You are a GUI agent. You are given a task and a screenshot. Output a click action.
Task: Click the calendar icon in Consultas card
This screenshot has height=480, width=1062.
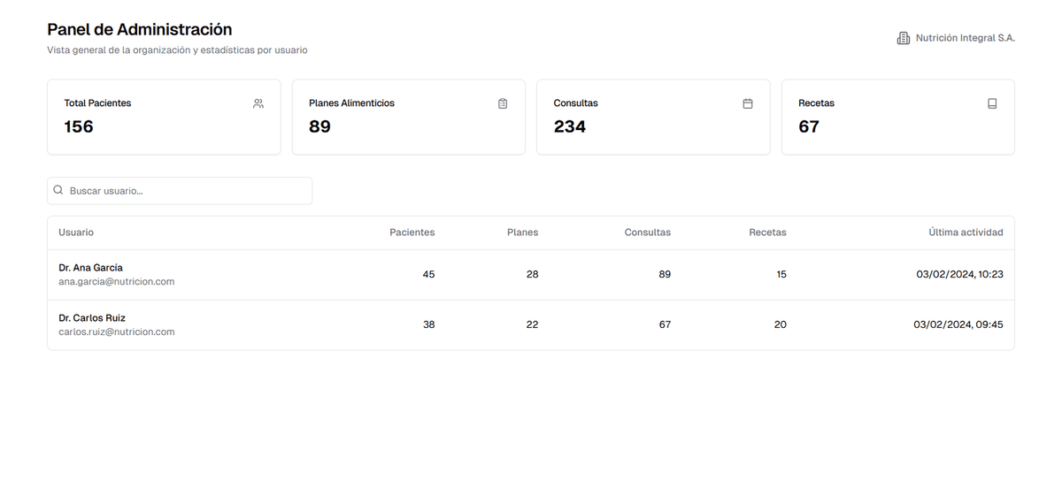coord(748,103)
